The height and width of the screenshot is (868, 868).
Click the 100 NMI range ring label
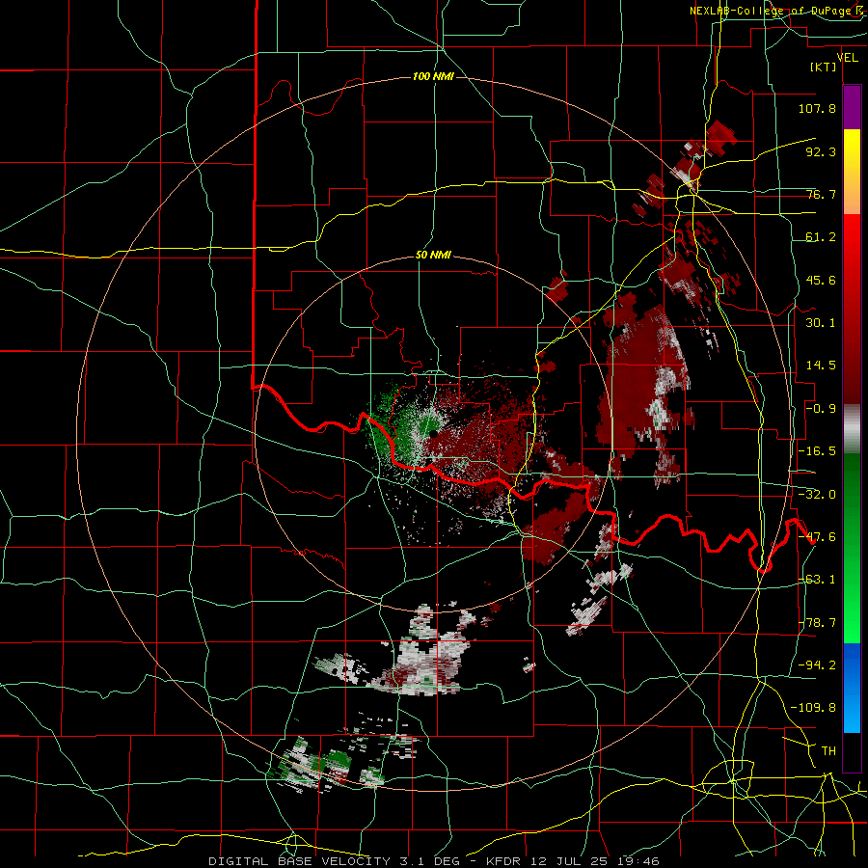[x=433, y=76]
